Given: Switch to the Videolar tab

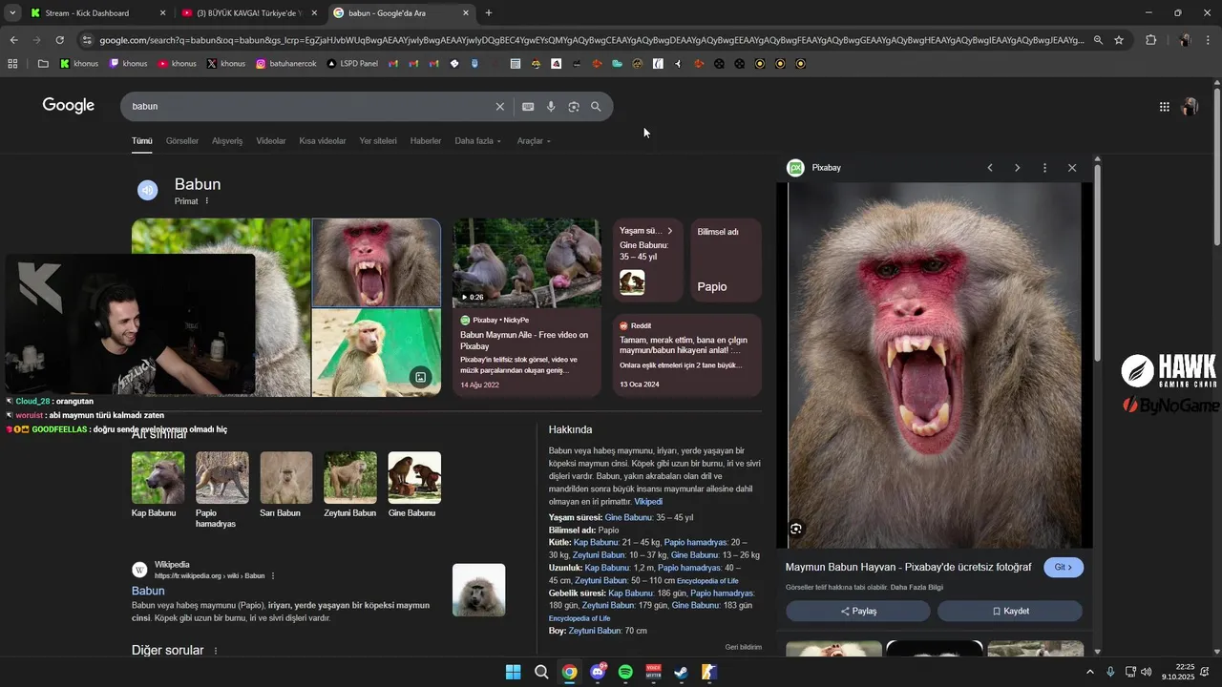Looking at the screenshot, I should [x=271, y=141].
